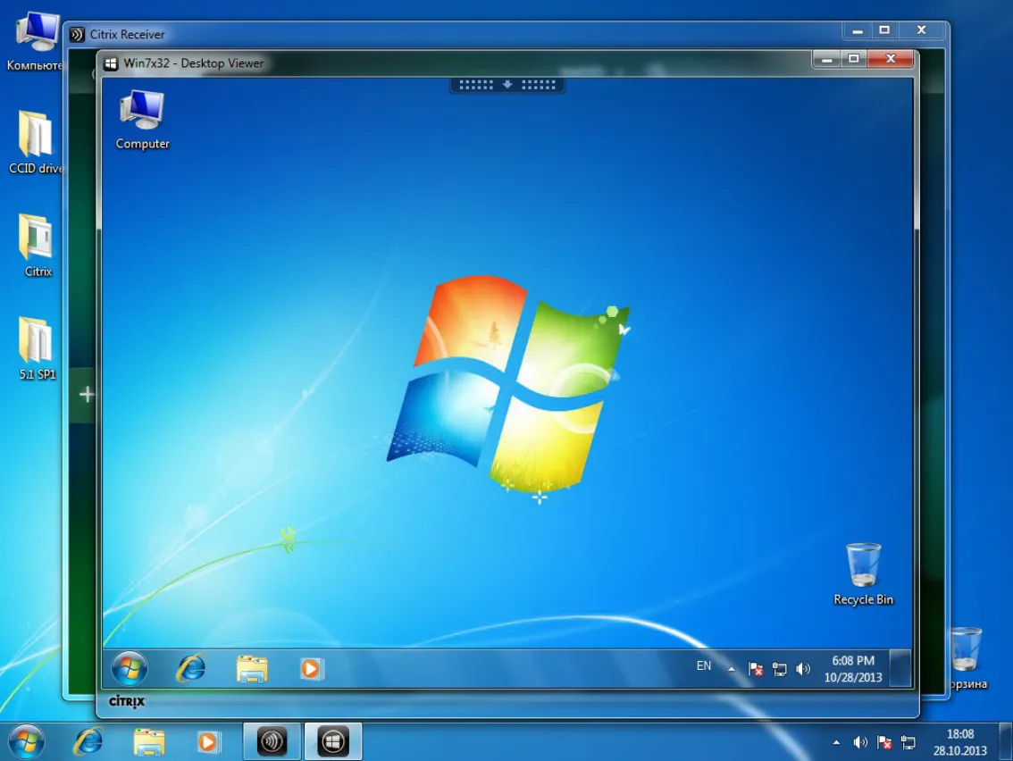
Task: Click Show desktop strip on host taskbar
Action: pyautogui.click(x=1006, y=741)
